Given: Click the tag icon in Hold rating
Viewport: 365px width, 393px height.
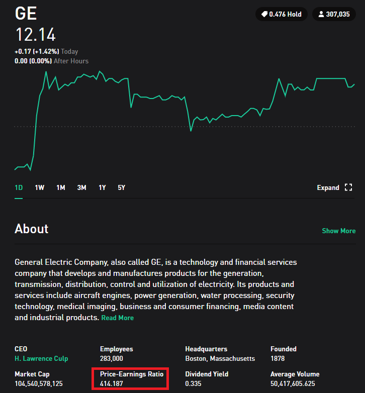Looking at the screenshot, I should 264,14.
